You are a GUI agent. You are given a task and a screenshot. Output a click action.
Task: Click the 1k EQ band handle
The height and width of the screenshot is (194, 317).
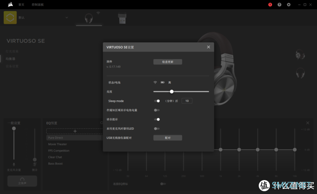click(x=221, y=150)
